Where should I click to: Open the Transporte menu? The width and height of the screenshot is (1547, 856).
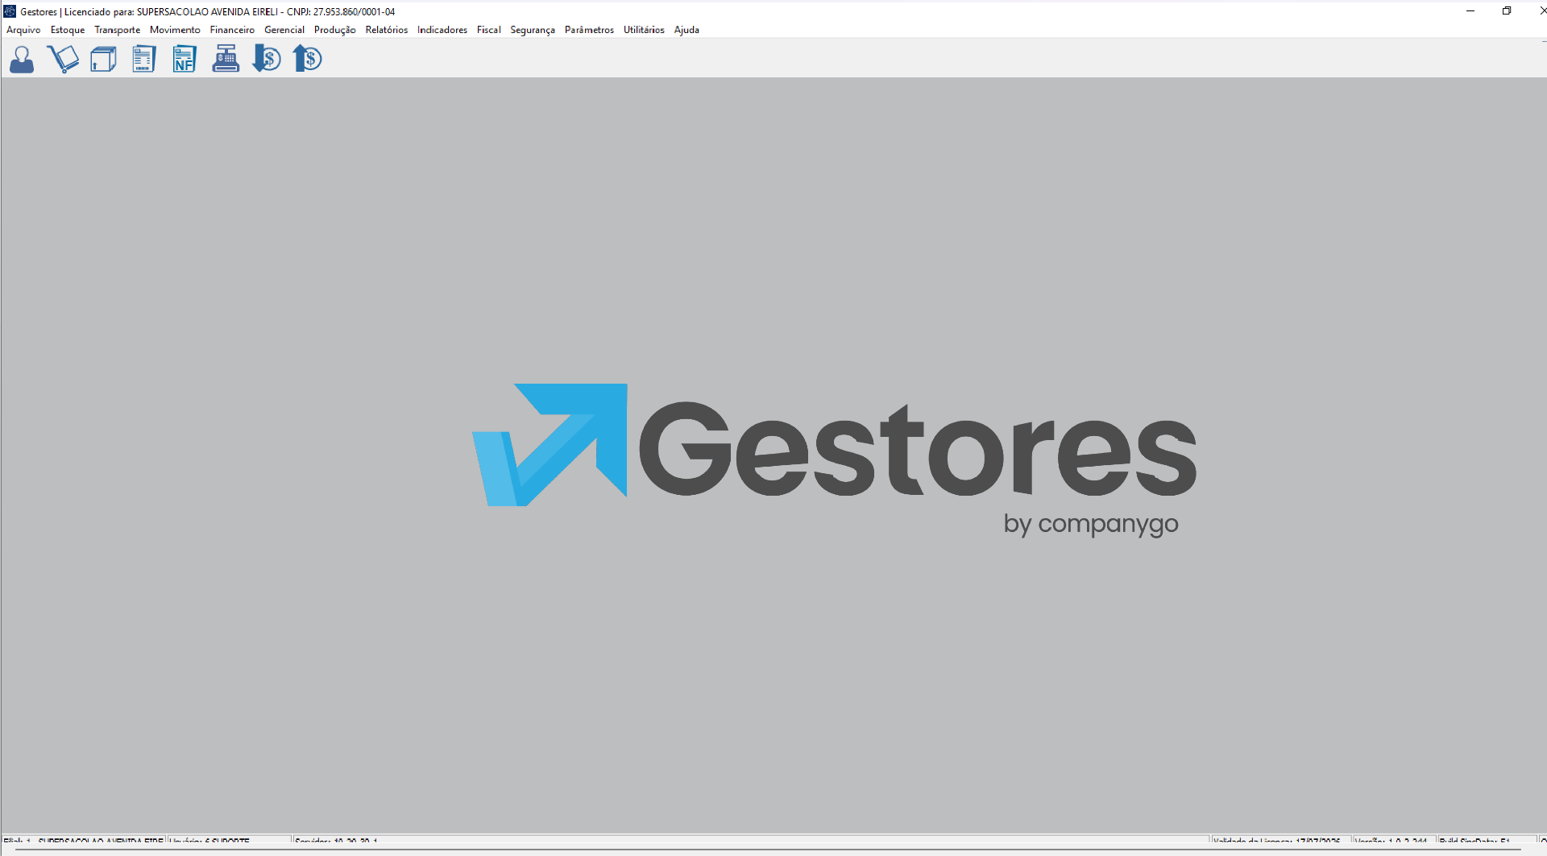(x=117, y=30)
